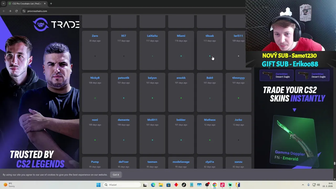Viewport: 336px width, 189px height.
Task: Open Zero's crosshair card
Action: click(x=95, y=51)
